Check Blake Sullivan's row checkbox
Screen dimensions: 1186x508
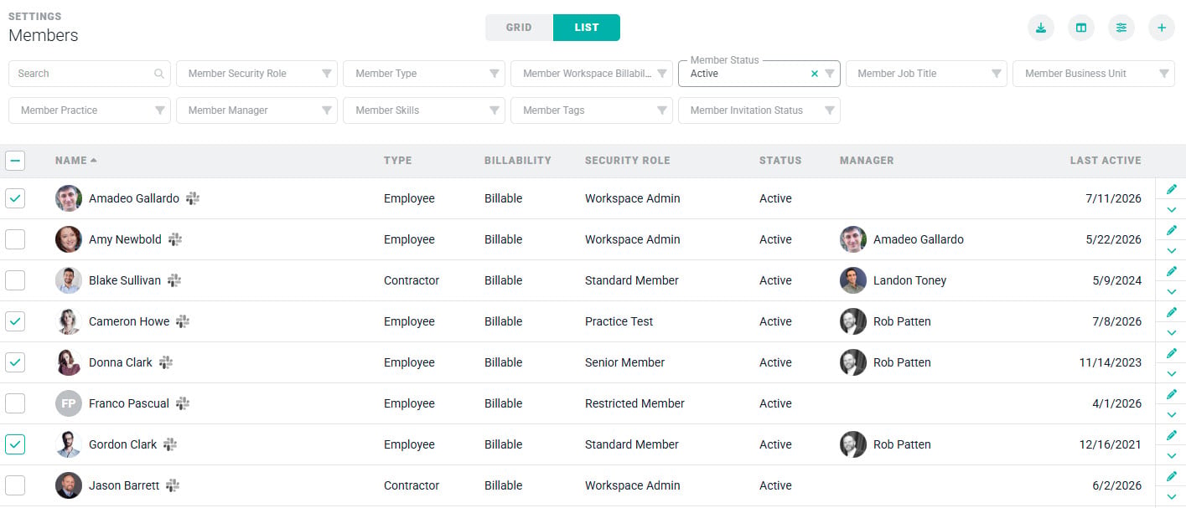click(15, 280)
